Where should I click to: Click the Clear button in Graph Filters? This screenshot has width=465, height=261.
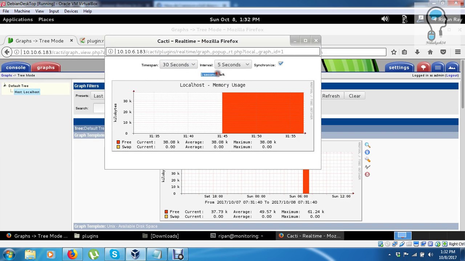355,96
